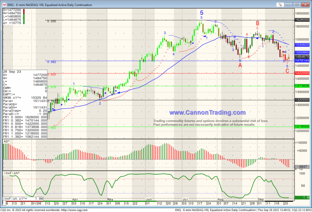The width and height of the screenshot is (312, 212).
Task: Select the AO^ study label
Action: tap(6, 141)
